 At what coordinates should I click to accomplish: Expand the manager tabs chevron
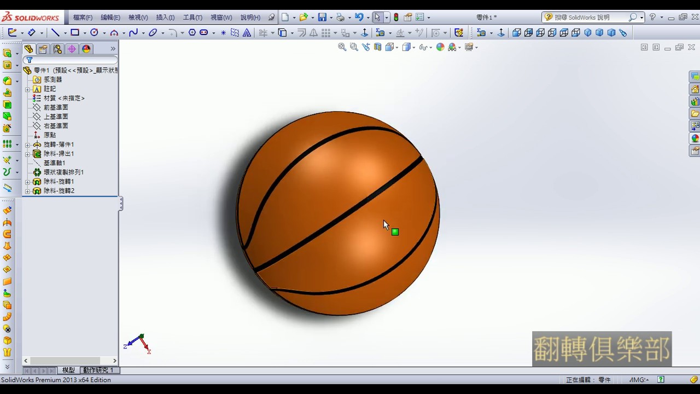pyautogui.click(x=113, y=49)
